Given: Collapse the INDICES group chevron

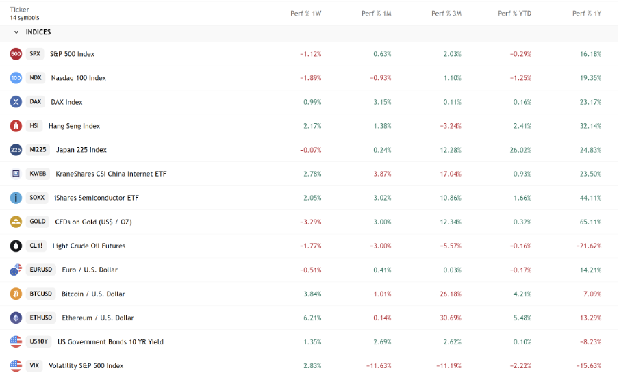Looking at the screenshot, I should click(16, 32).
